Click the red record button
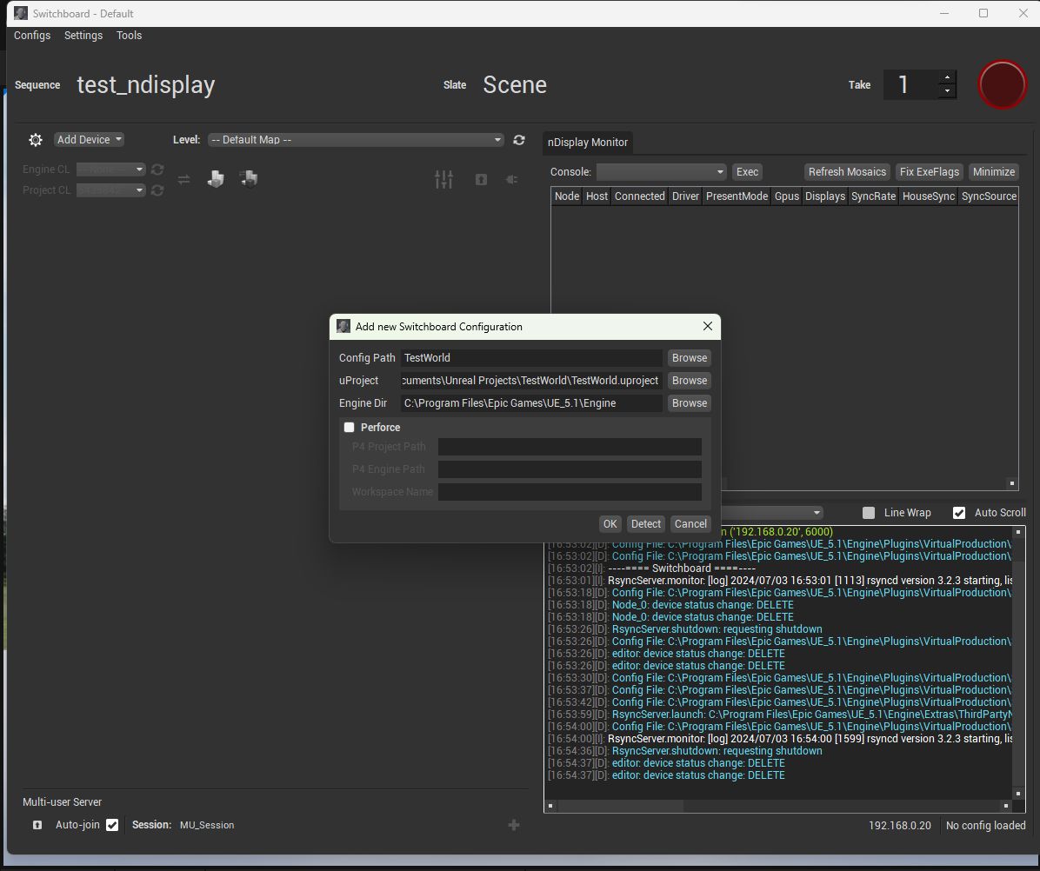 pyautogui.click(x=1003, y=85)
